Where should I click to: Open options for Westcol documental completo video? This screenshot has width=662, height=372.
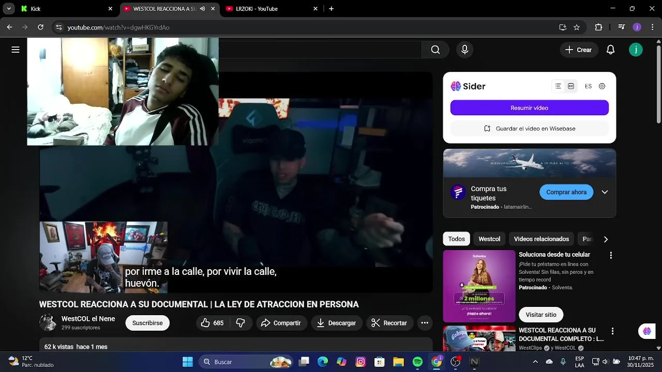[612, 331]
